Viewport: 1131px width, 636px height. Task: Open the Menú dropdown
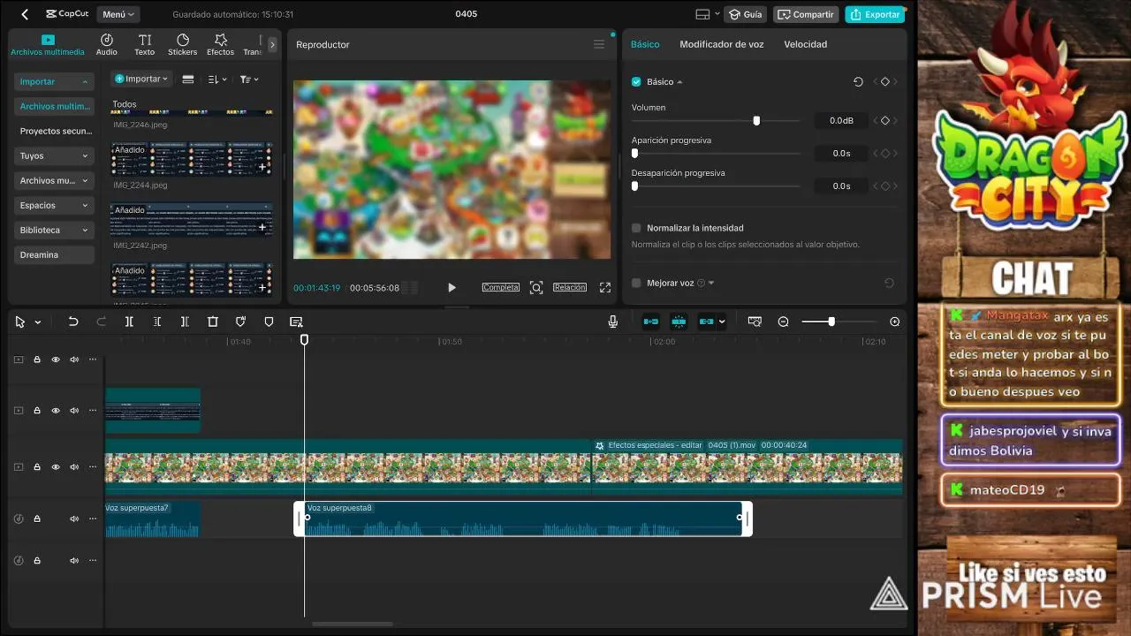[x=118, y=14]
